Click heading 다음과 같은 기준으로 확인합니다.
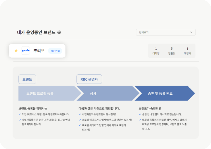Image resolution: width=211 pixels, height=149 pixels. (x=99, y=108)
